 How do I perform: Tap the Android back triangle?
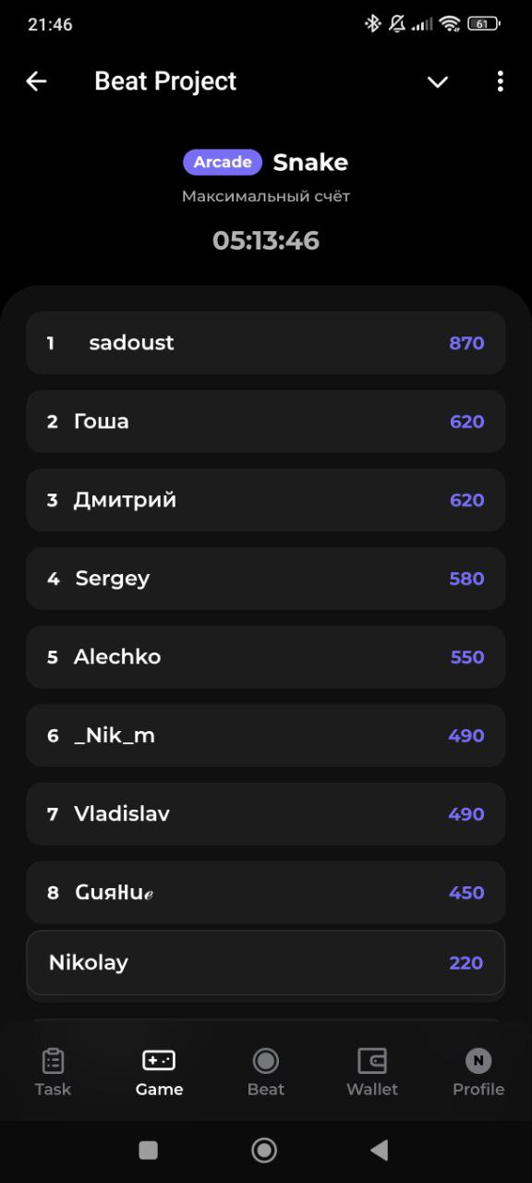pos(379,1150)
